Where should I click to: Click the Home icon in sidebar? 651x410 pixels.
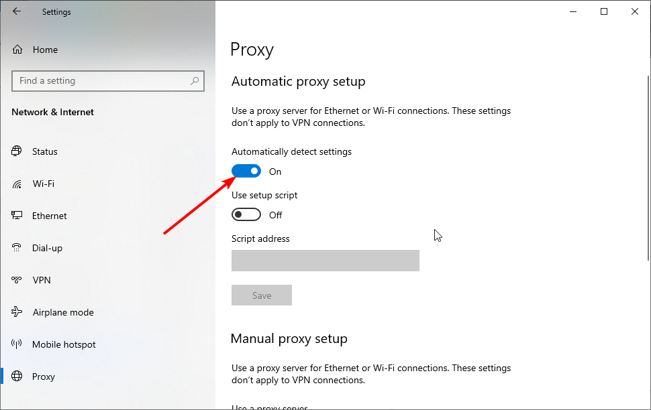pyautogui.click(x=17, y=50)
